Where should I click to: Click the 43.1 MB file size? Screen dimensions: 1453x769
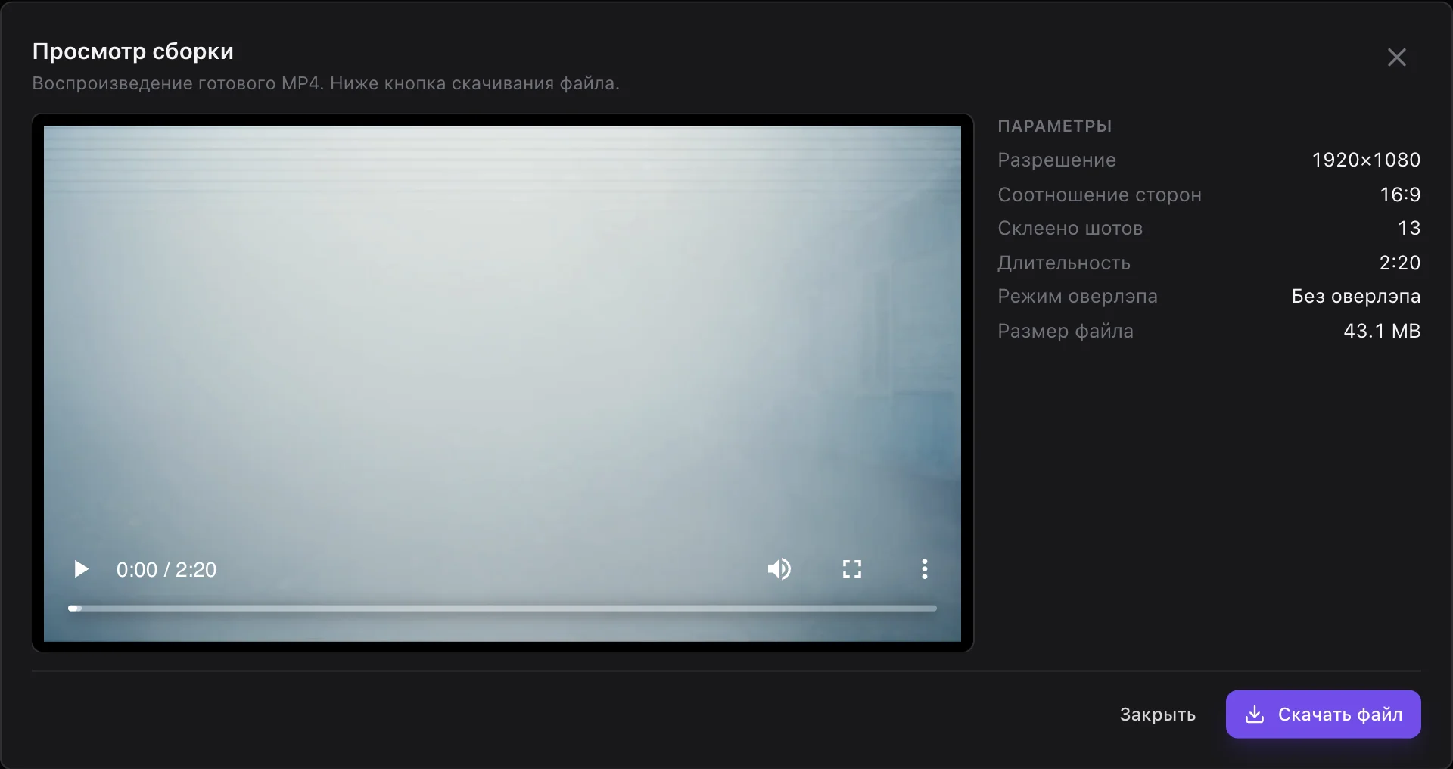pos(1382,331)
